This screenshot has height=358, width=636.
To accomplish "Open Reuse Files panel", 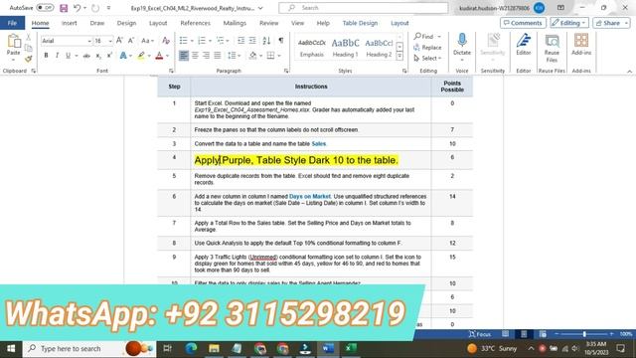I will (552, 48).
